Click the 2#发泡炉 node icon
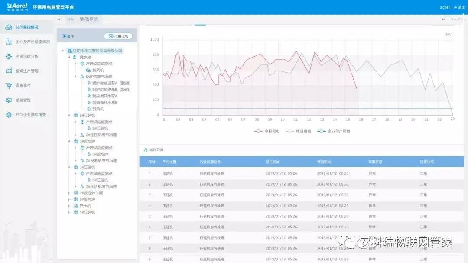The image size is (468, 263). tap(76, 199)
